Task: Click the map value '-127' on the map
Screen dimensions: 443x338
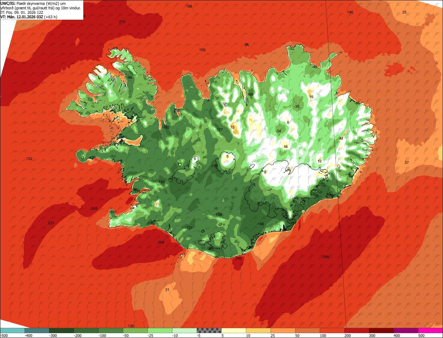Action: tap(219, 130)
